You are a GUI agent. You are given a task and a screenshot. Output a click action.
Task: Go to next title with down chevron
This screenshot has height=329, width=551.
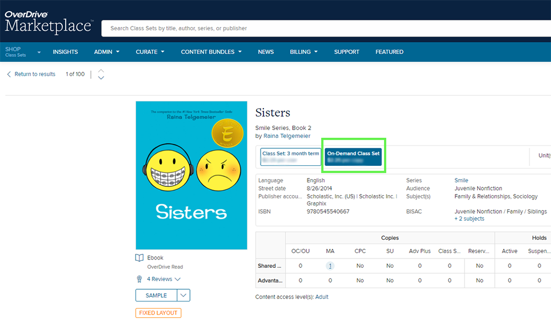point(101,78)
